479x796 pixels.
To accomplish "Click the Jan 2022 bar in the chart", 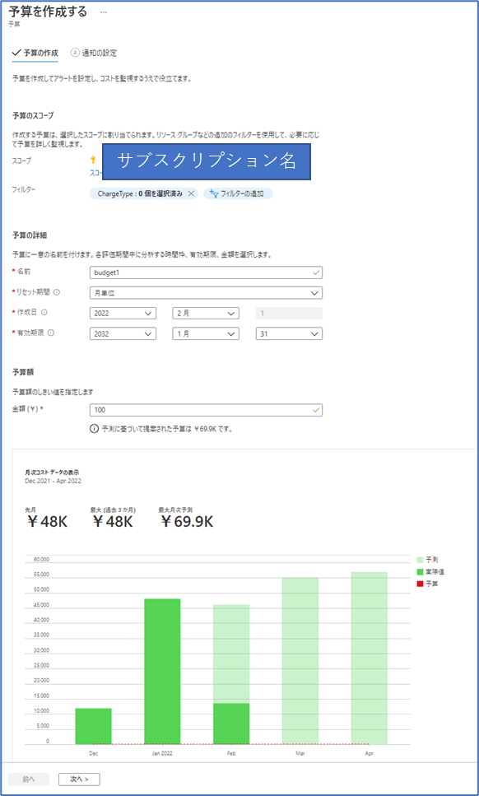I will click(162, 672).
